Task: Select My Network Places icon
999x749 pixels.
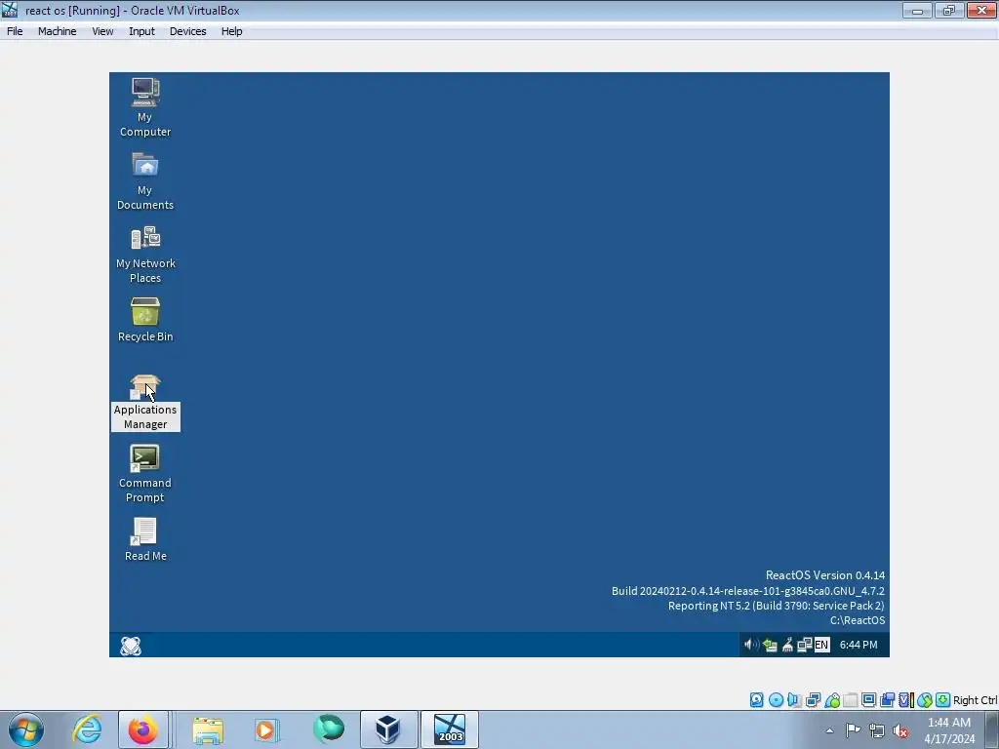Action: [x=145, y=254]
